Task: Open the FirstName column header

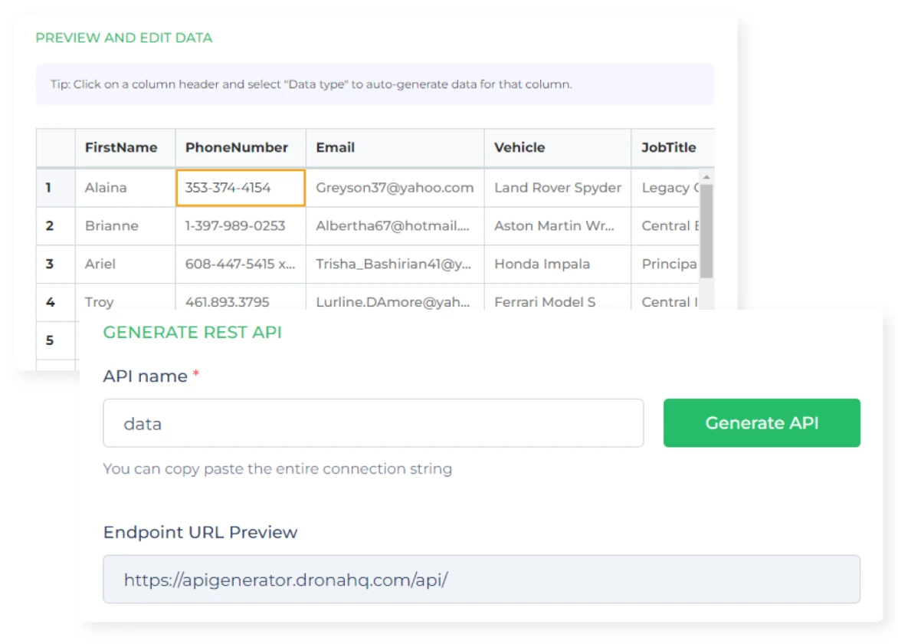Action: 125,148
